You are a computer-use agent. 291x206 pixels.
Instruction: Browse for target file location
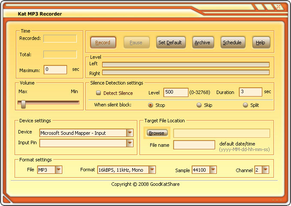click(x=156, y=133)
